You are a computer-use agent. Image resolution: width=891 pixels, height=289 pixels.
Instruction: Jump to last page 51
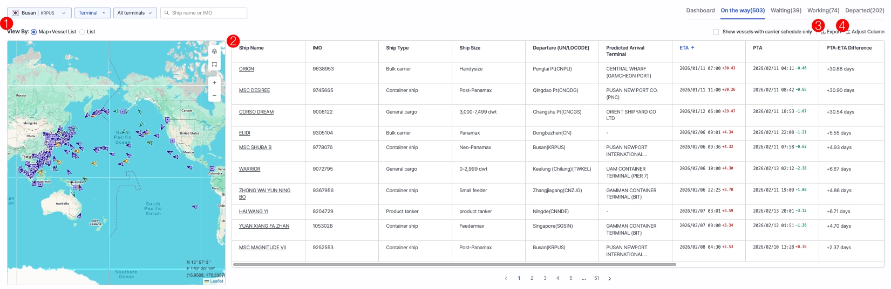596,279
